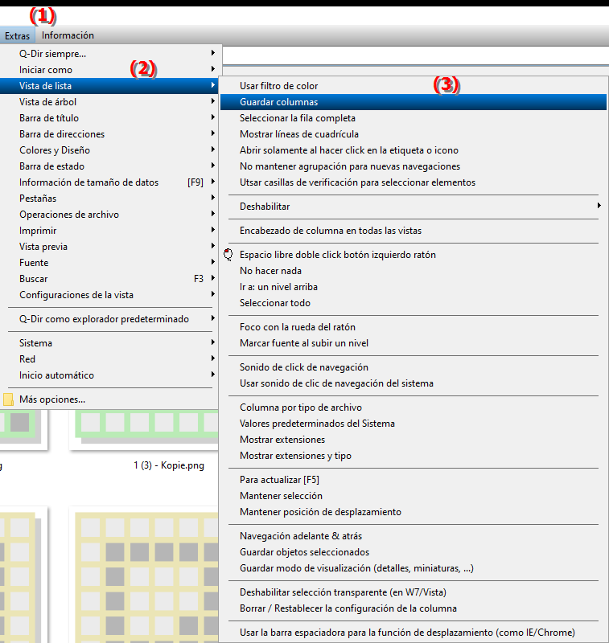The height and width of the screenshot is (643, 609).
Task: Expand the Deshabilitar submenu
Action: tap(414, 207)
